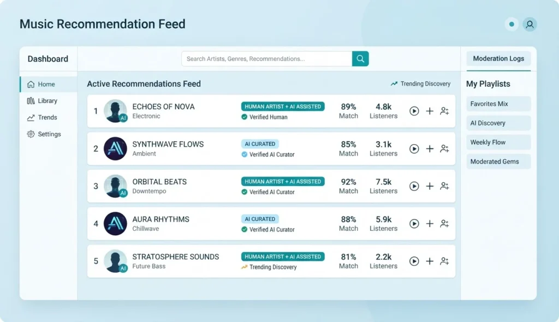Open the Orbital Beats avatar
559x322 pixels.
pos(115,186)
